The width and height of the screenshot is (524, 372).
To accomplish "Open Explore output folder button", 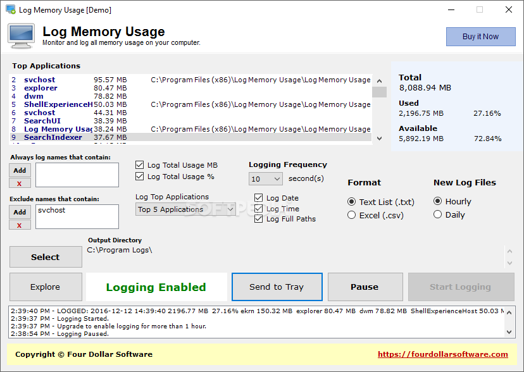I will (x=46, y=287).
